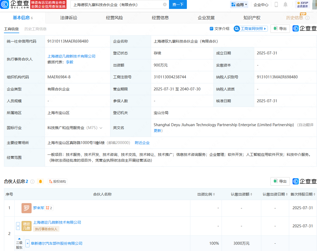Collapse the 上海德迩几微新技术有限公司 partner row

(x=18, y=226)
